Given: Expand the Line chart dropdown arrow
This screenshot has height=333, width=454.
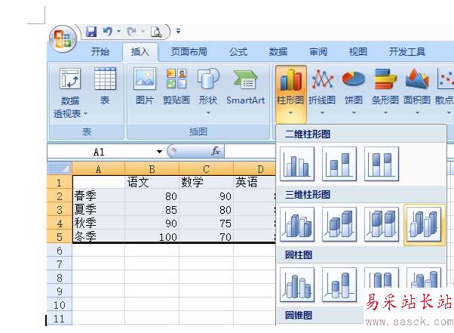Looking at the screenshot, I should [322, 113].
